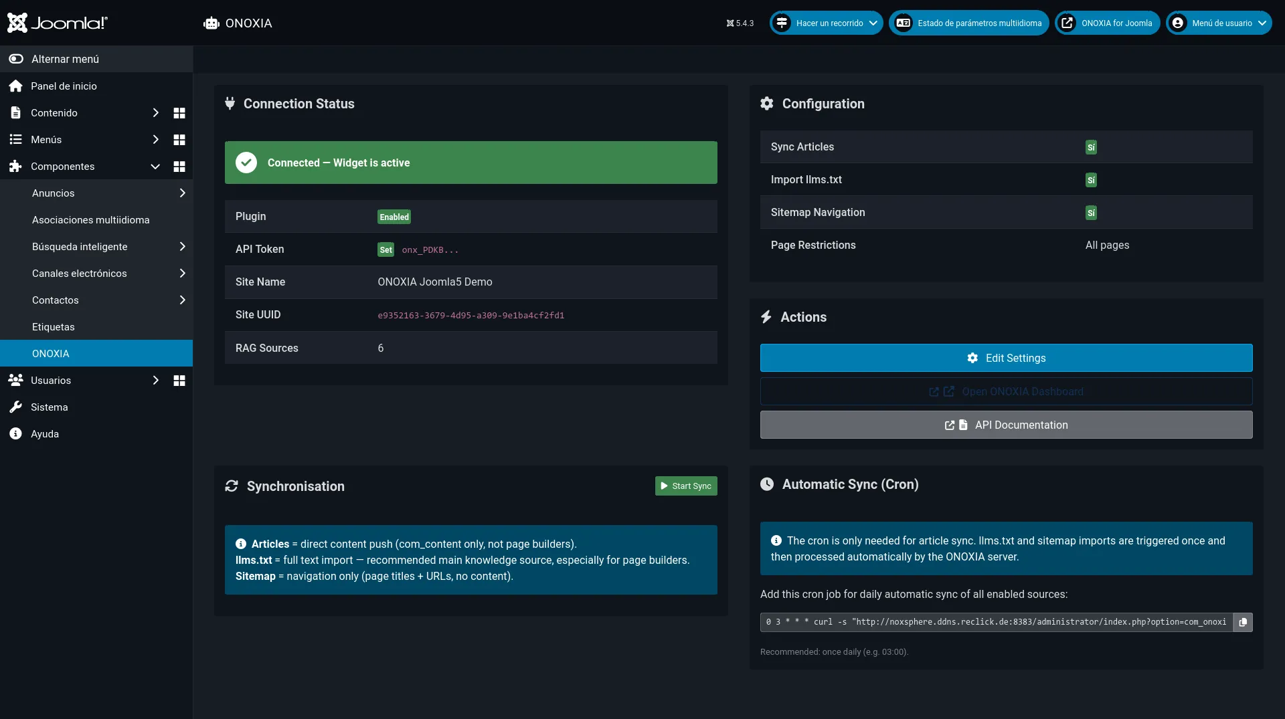Click the Configuration gear icon
The width and height of the screenshot is (1285, 719).
coord(767,103)
